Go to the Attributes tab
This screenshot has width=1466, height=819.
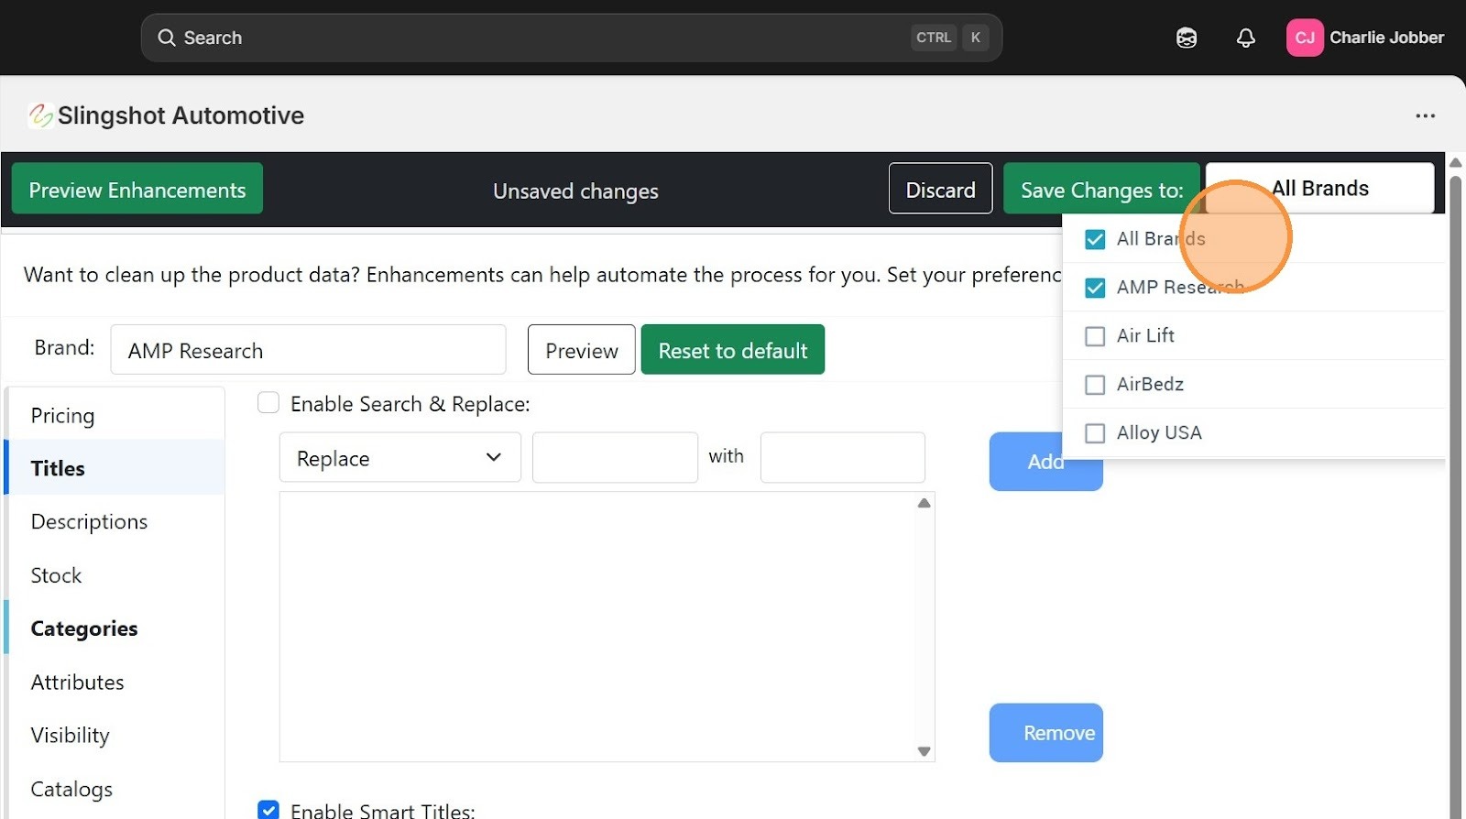115,682
